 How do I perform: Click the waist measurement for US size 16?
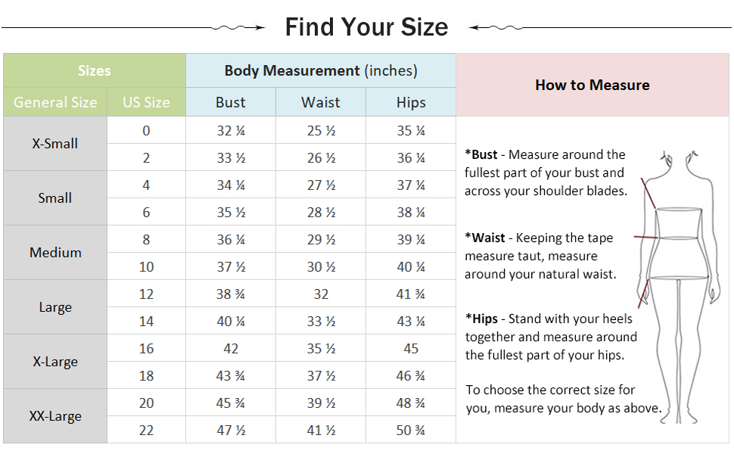[321, 348]
